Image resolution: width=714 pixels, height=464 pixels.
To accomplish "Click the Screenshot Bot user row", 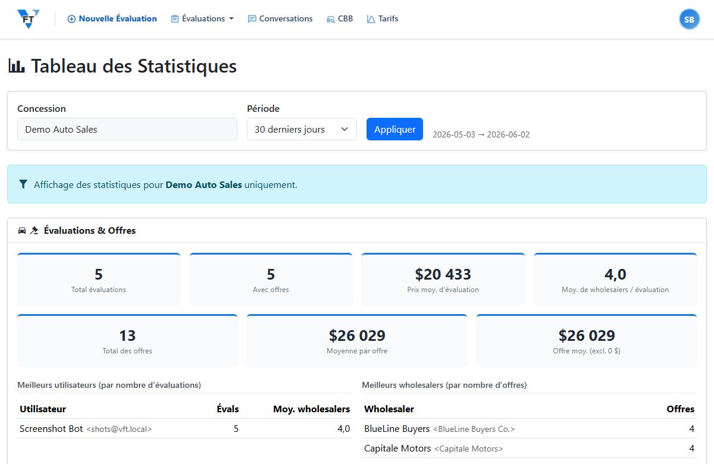I will [x=185, y=428].
